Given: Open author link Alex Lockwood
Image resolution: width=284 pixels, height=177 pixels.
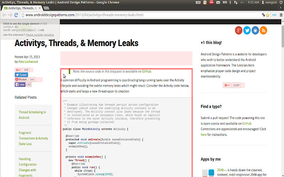Looking at the screenshot, I should [x=28, y=62].
